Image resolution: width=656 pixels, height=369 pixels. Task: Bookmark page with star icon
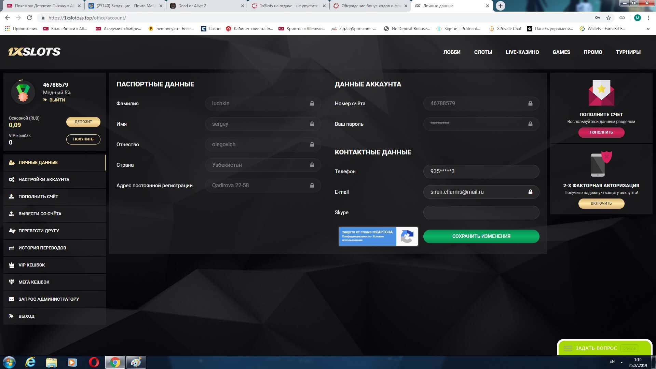click(608, 18)
